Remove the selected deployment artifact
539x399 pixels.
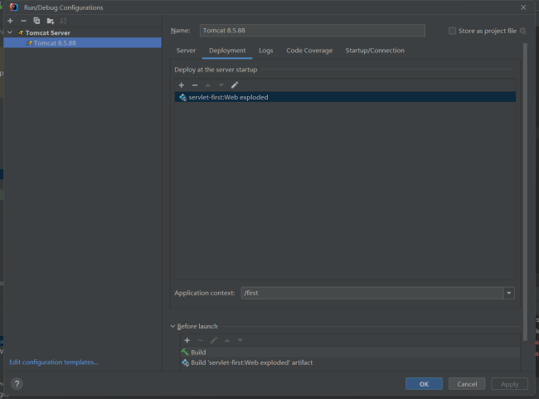(x=195, y=85)
